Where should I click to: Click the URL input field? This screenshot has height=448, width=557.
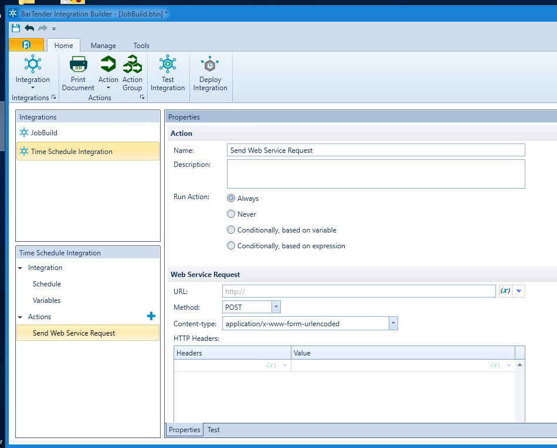(x=359, y=291)
